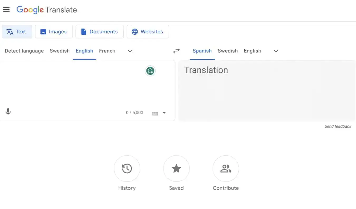
Task: Select Swedish as target language
Action: [x=228, y=51]
